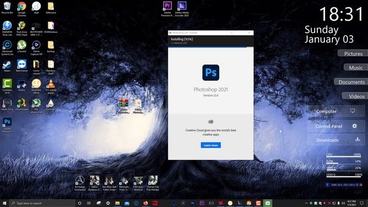Viewport: 368px width, 207px height.
Task: Open Advanced SystemCare desktop icon
Action: (7, 48)
